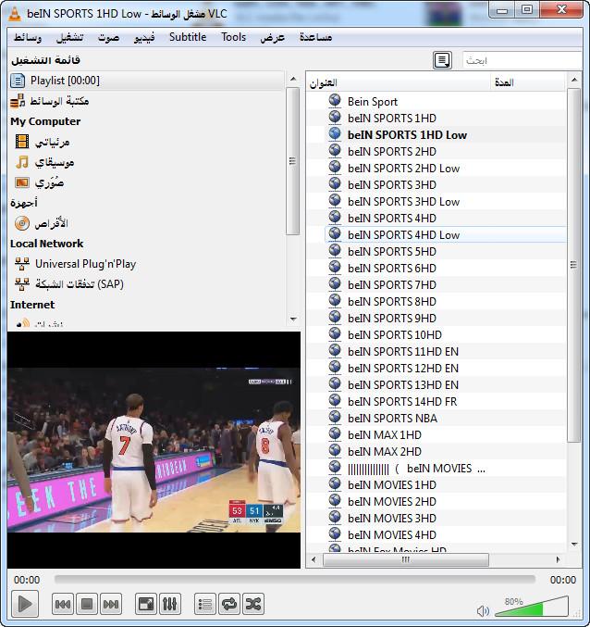Click globe icon of beIN SPORTS 3HD

335,184
